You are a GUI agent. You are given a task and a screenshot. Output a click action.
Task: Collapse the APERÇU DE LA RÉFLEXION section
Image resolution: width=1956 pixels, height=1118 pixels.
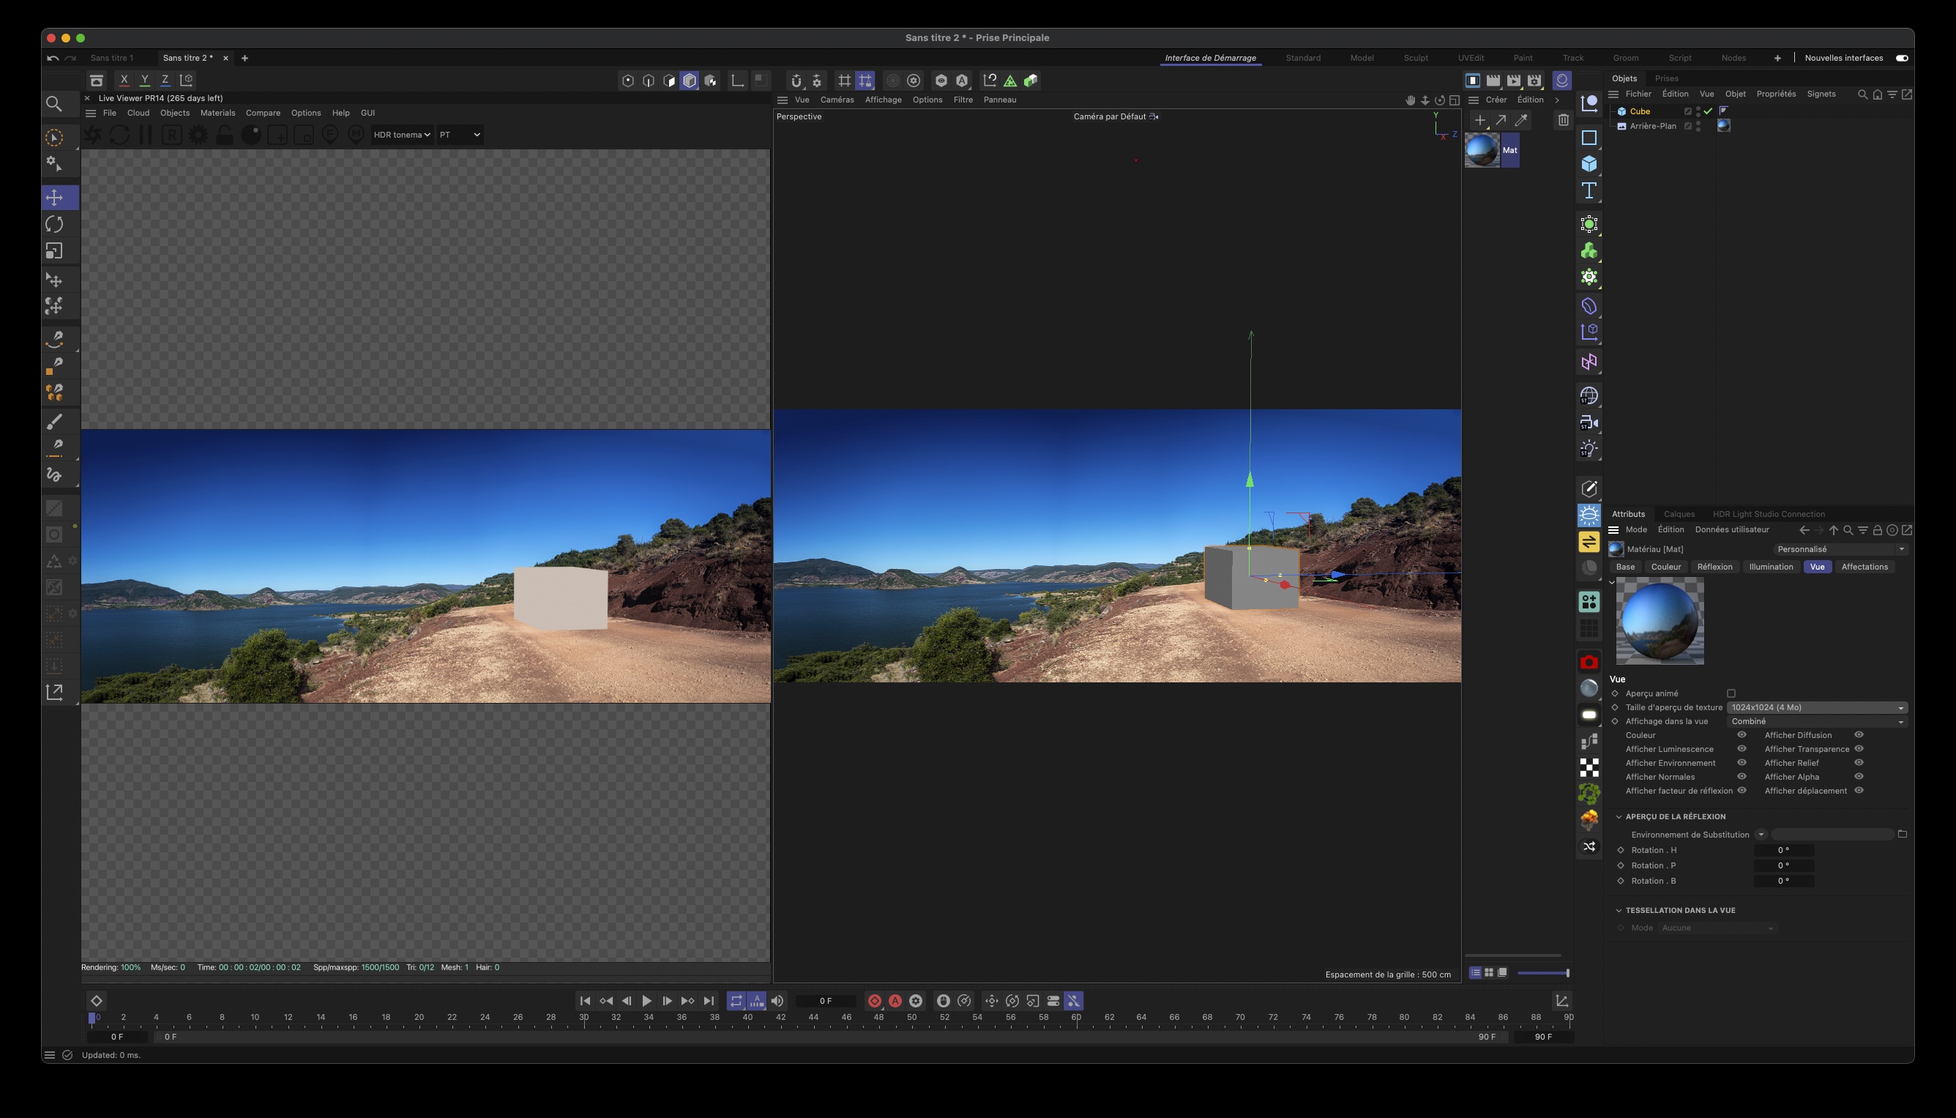(1619, 816)
